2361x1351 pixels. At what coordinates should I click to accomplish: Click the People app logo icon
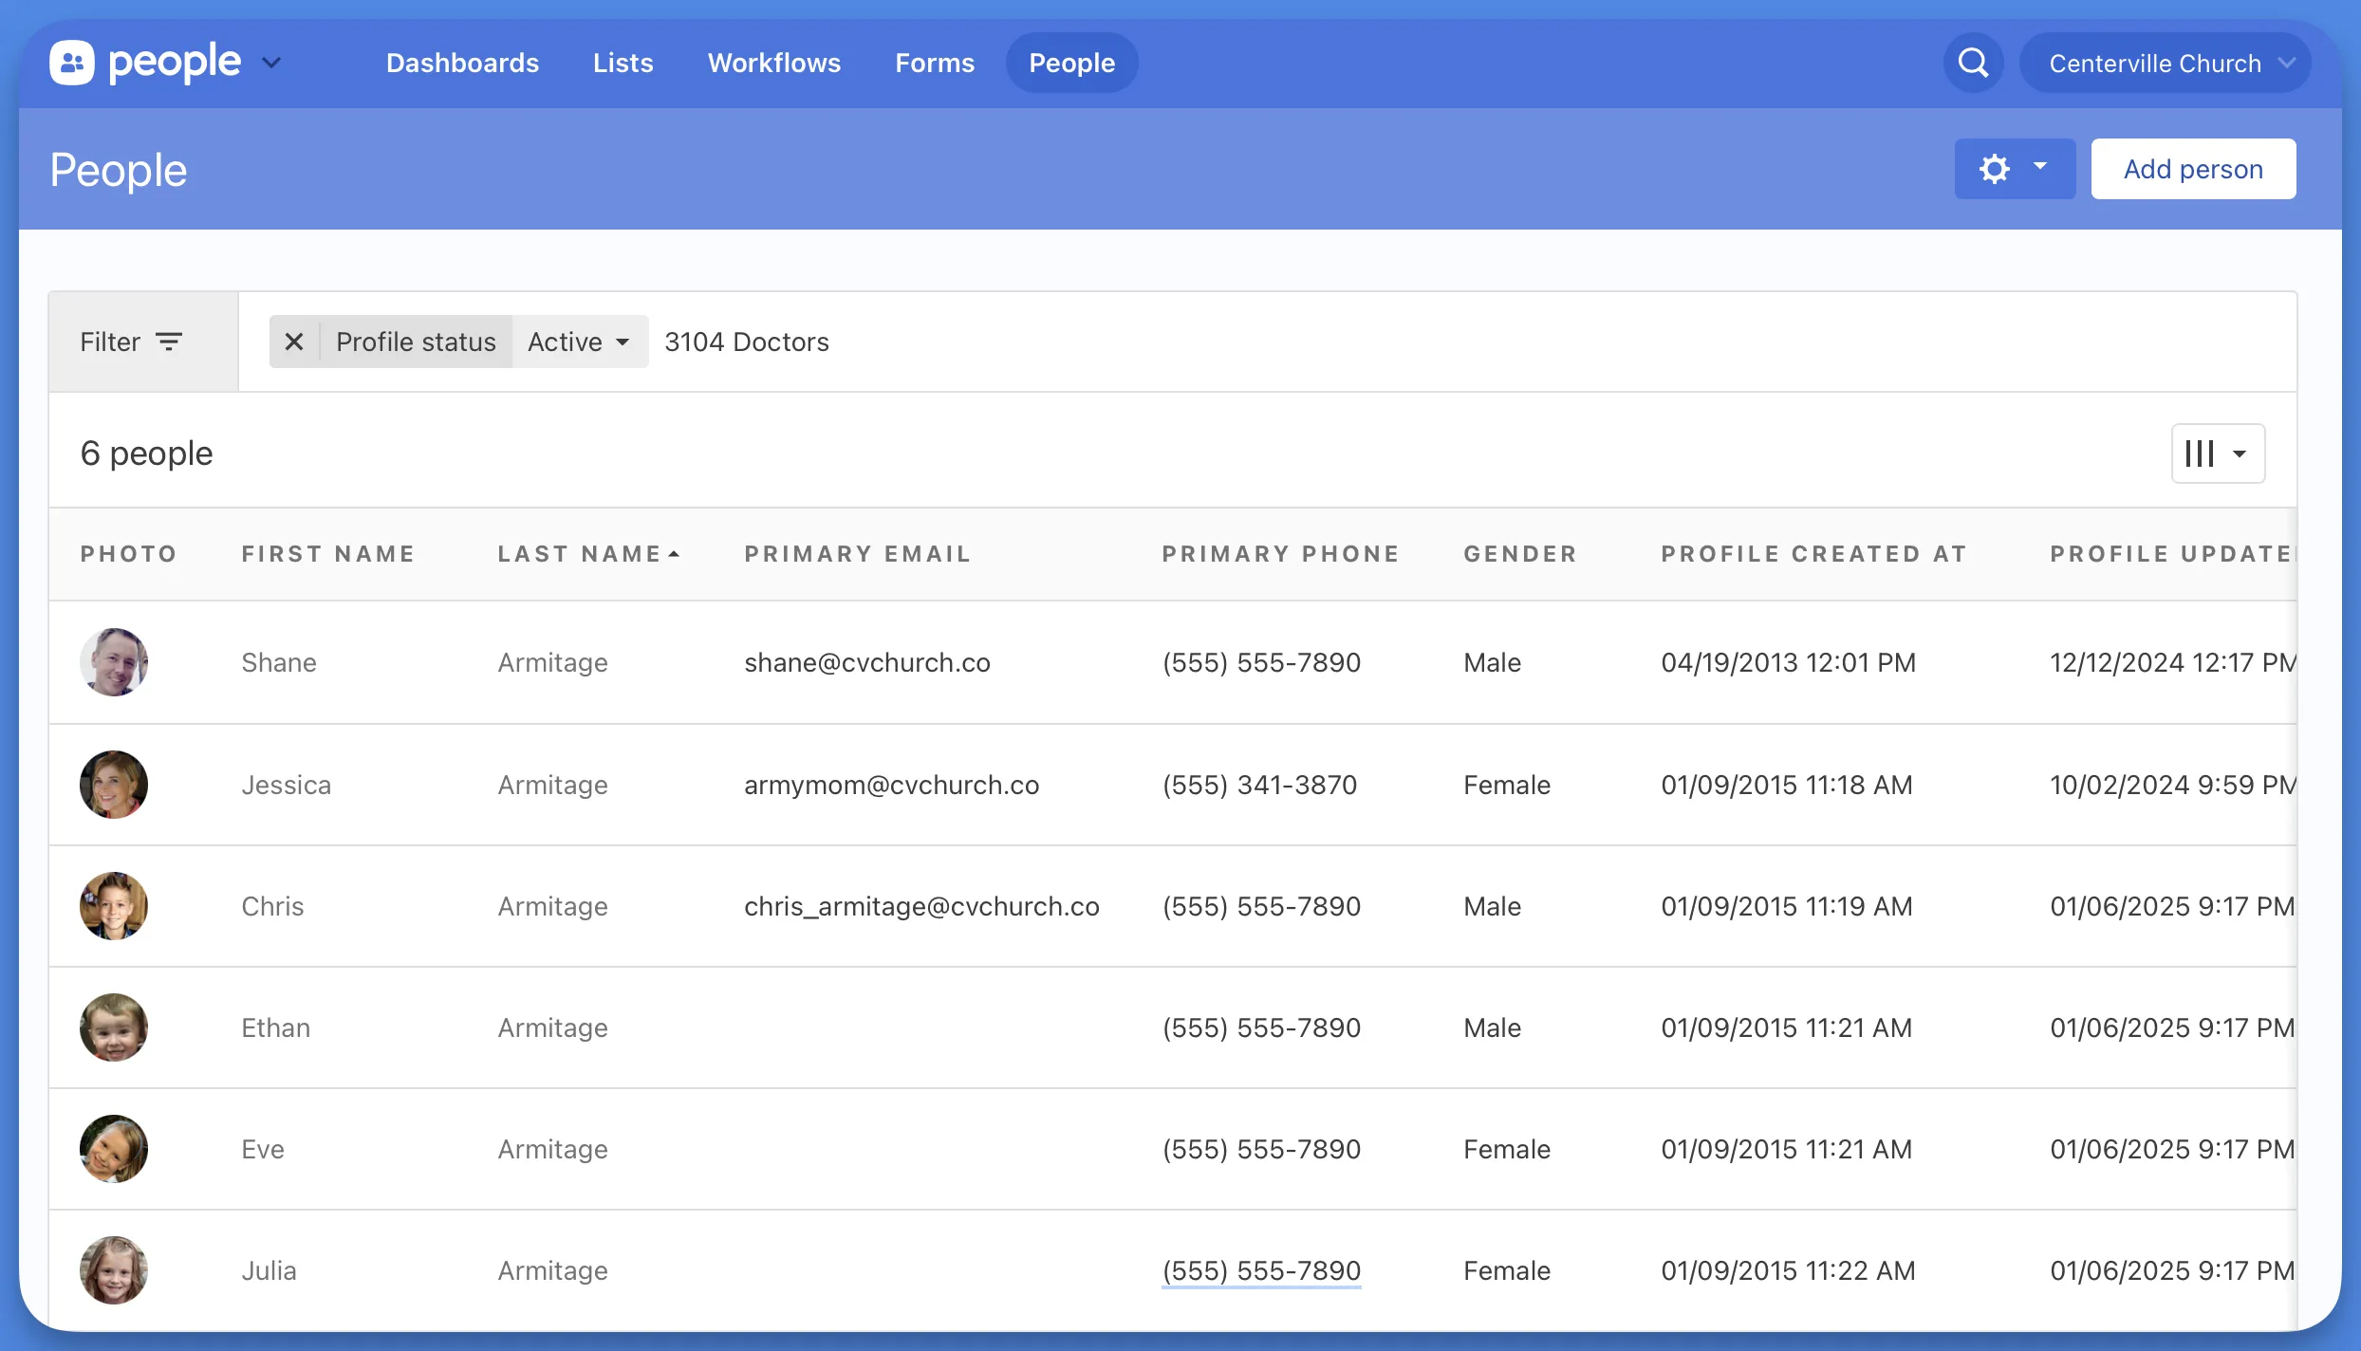(72, 63)
